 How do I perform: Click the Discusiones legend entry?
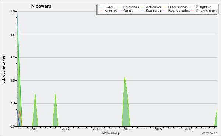click(175, 7)
